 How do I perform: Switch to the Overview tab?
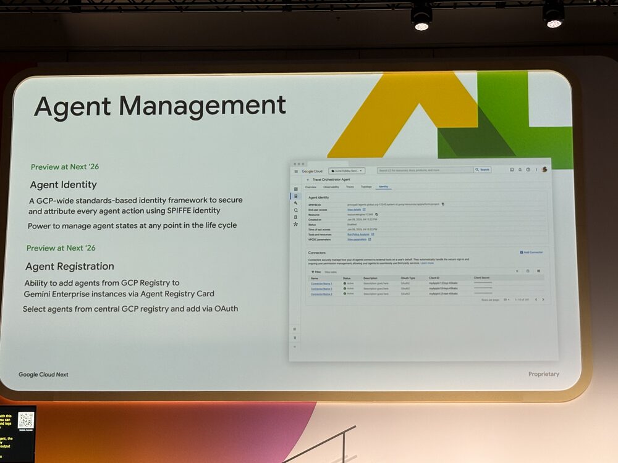click(x=310, y=186)
